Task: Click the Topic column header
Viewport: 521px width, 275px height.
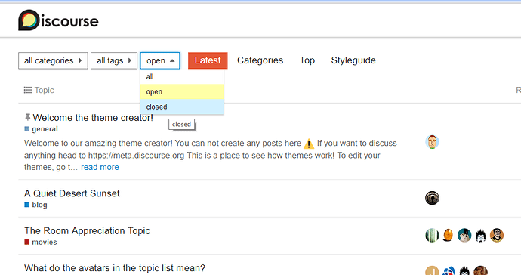Action: 45,90
